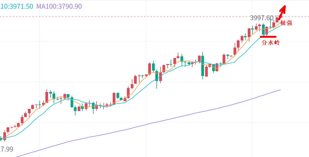Click the red dashed current price line
This screenshot has width=309, height=157.
(137, 17)
